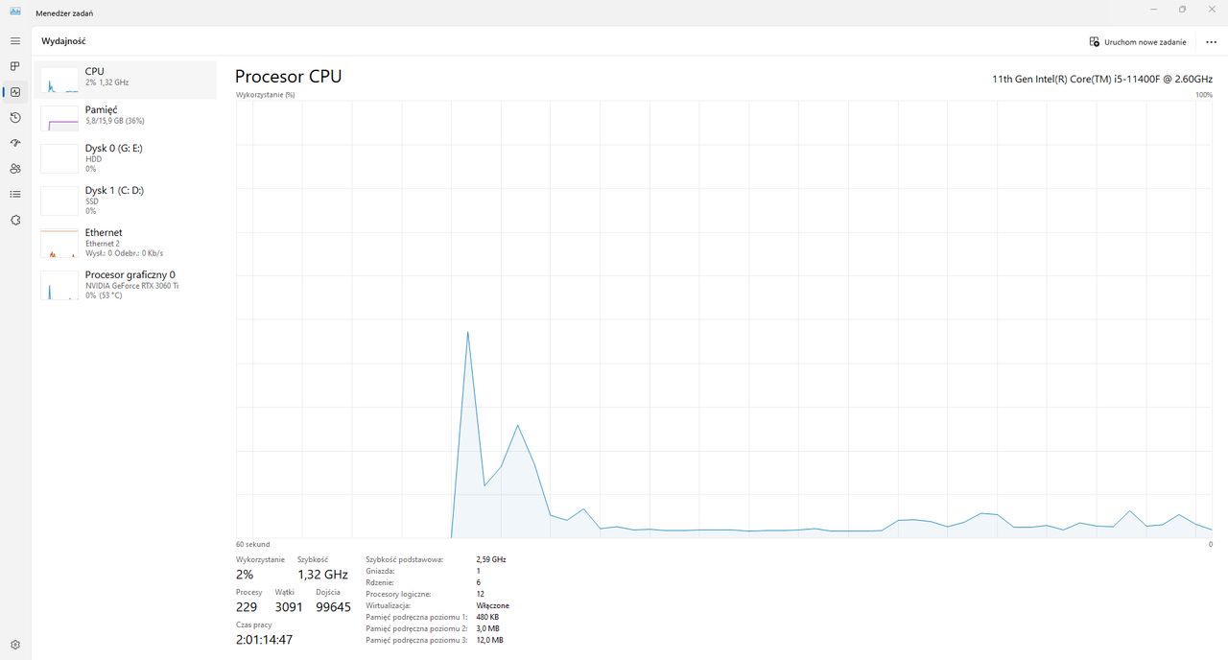1228x660 pixels.
Task: Click Uruchom nowe zadanie button
Action: pyautogui.click(x=1138, y=42)
